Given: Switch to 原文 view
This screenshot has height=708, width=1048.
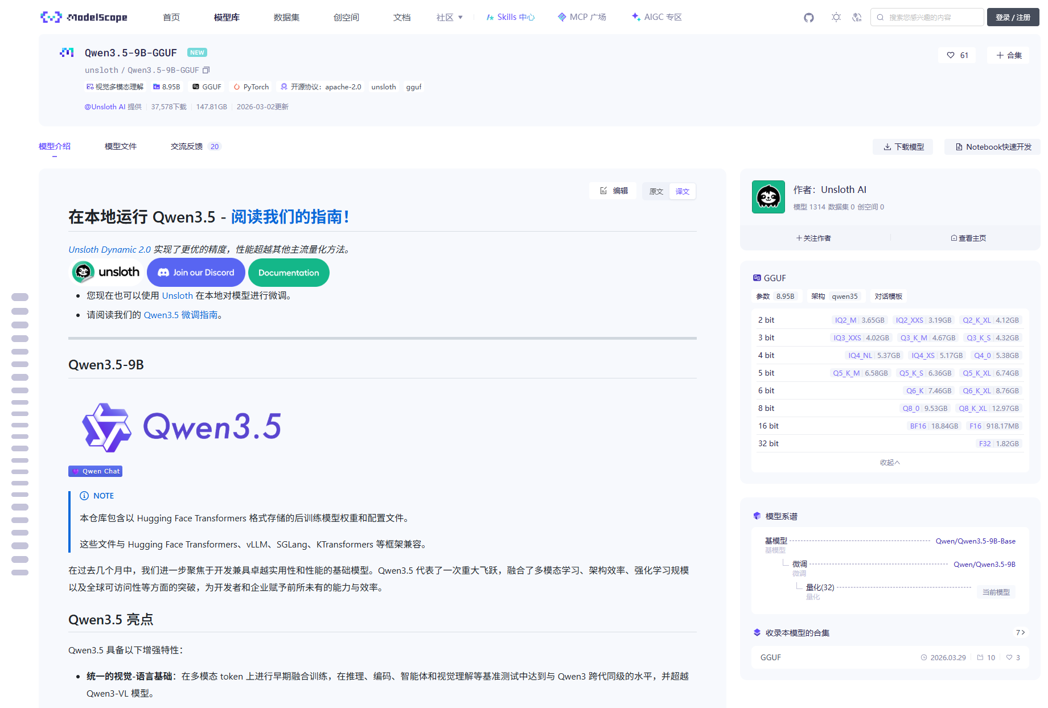Looking at the screenshot, I should [656, 191].
